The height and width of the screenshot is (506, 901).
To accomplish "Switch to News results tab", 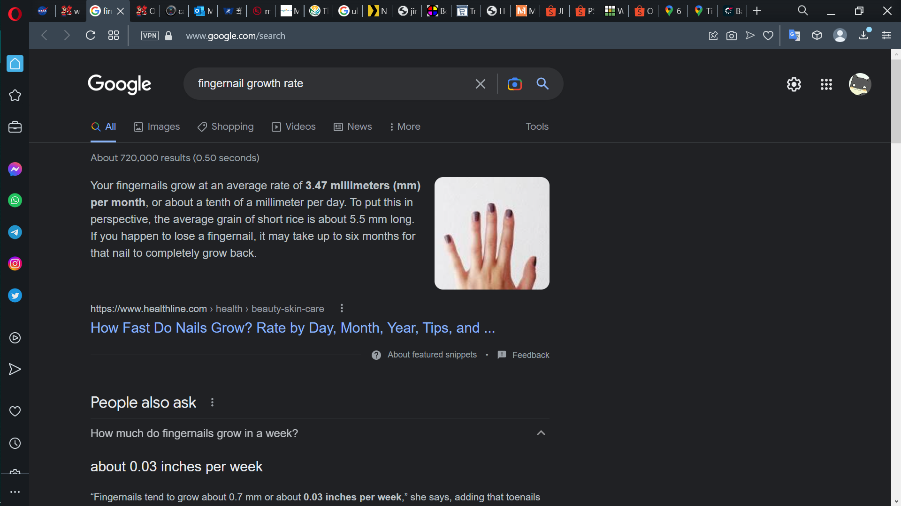I will pyautogui.click(x=353, y=126).
